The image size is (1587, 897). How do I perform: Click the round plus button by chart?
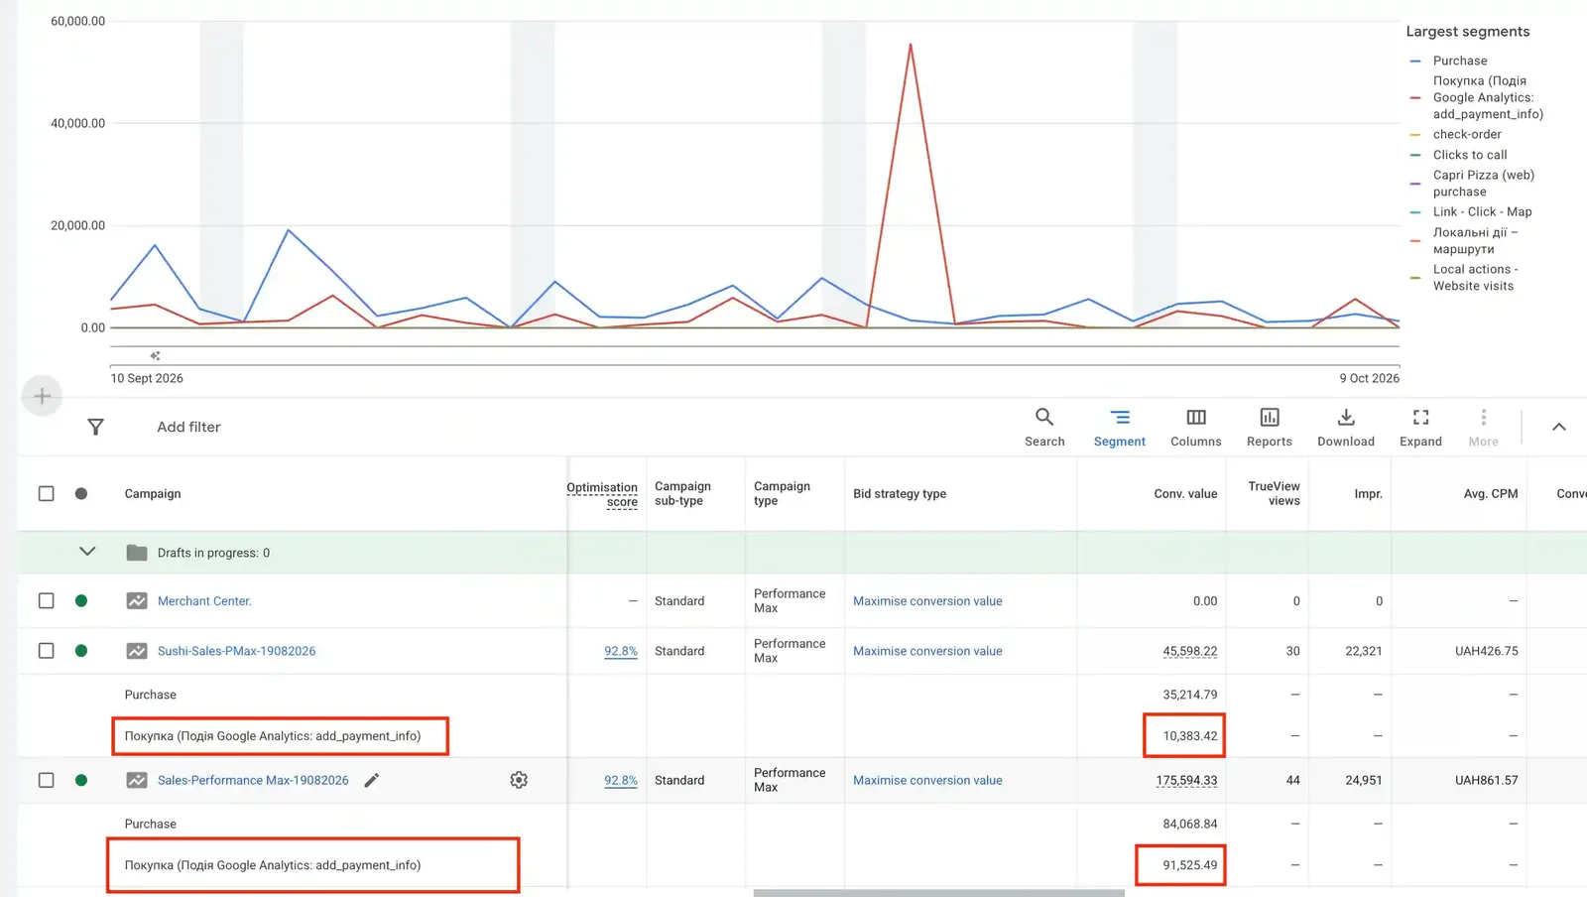pos(42,397)
